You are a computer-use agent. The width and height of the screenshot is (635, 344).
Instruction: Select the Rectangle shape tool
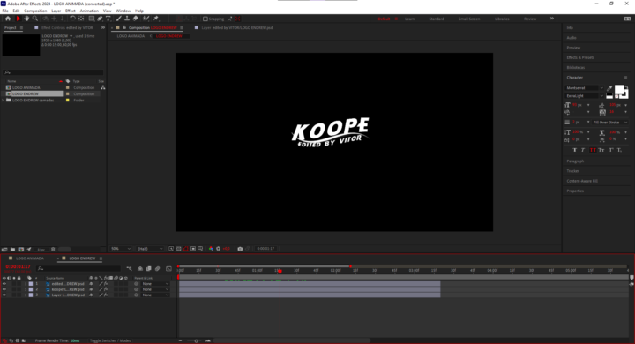click(x=92, y=19)
